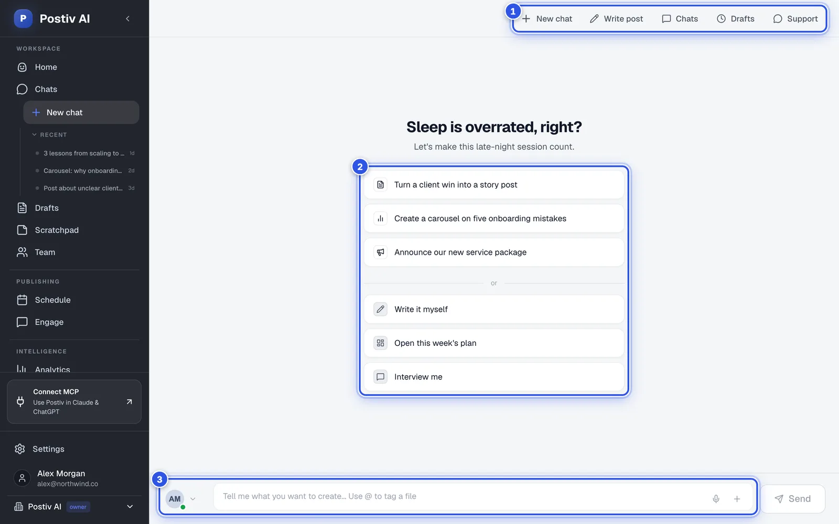The width and height of the screenshot is (839, 524).
Task: Click the Postiv AI logo badge
Action: click(23, 19)
